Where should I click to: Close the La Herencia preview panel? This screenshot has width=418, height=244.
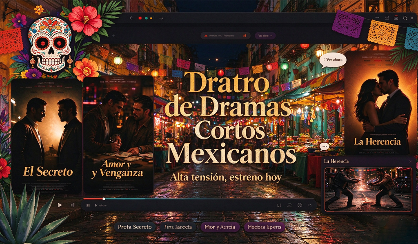(x=411, y=161)
